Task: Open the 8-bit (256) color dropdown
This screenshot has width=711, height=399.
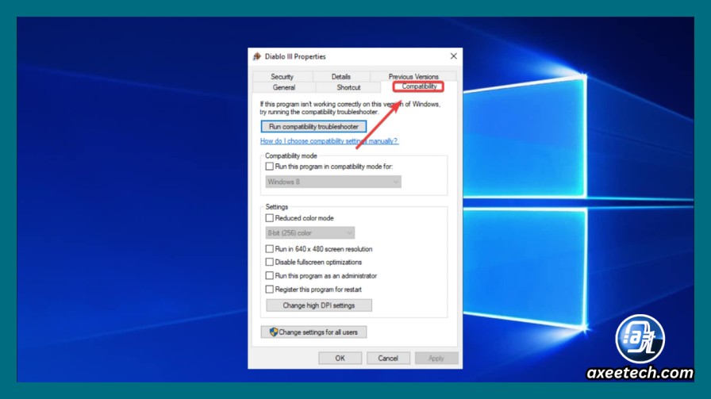Action: pos(309,233)
